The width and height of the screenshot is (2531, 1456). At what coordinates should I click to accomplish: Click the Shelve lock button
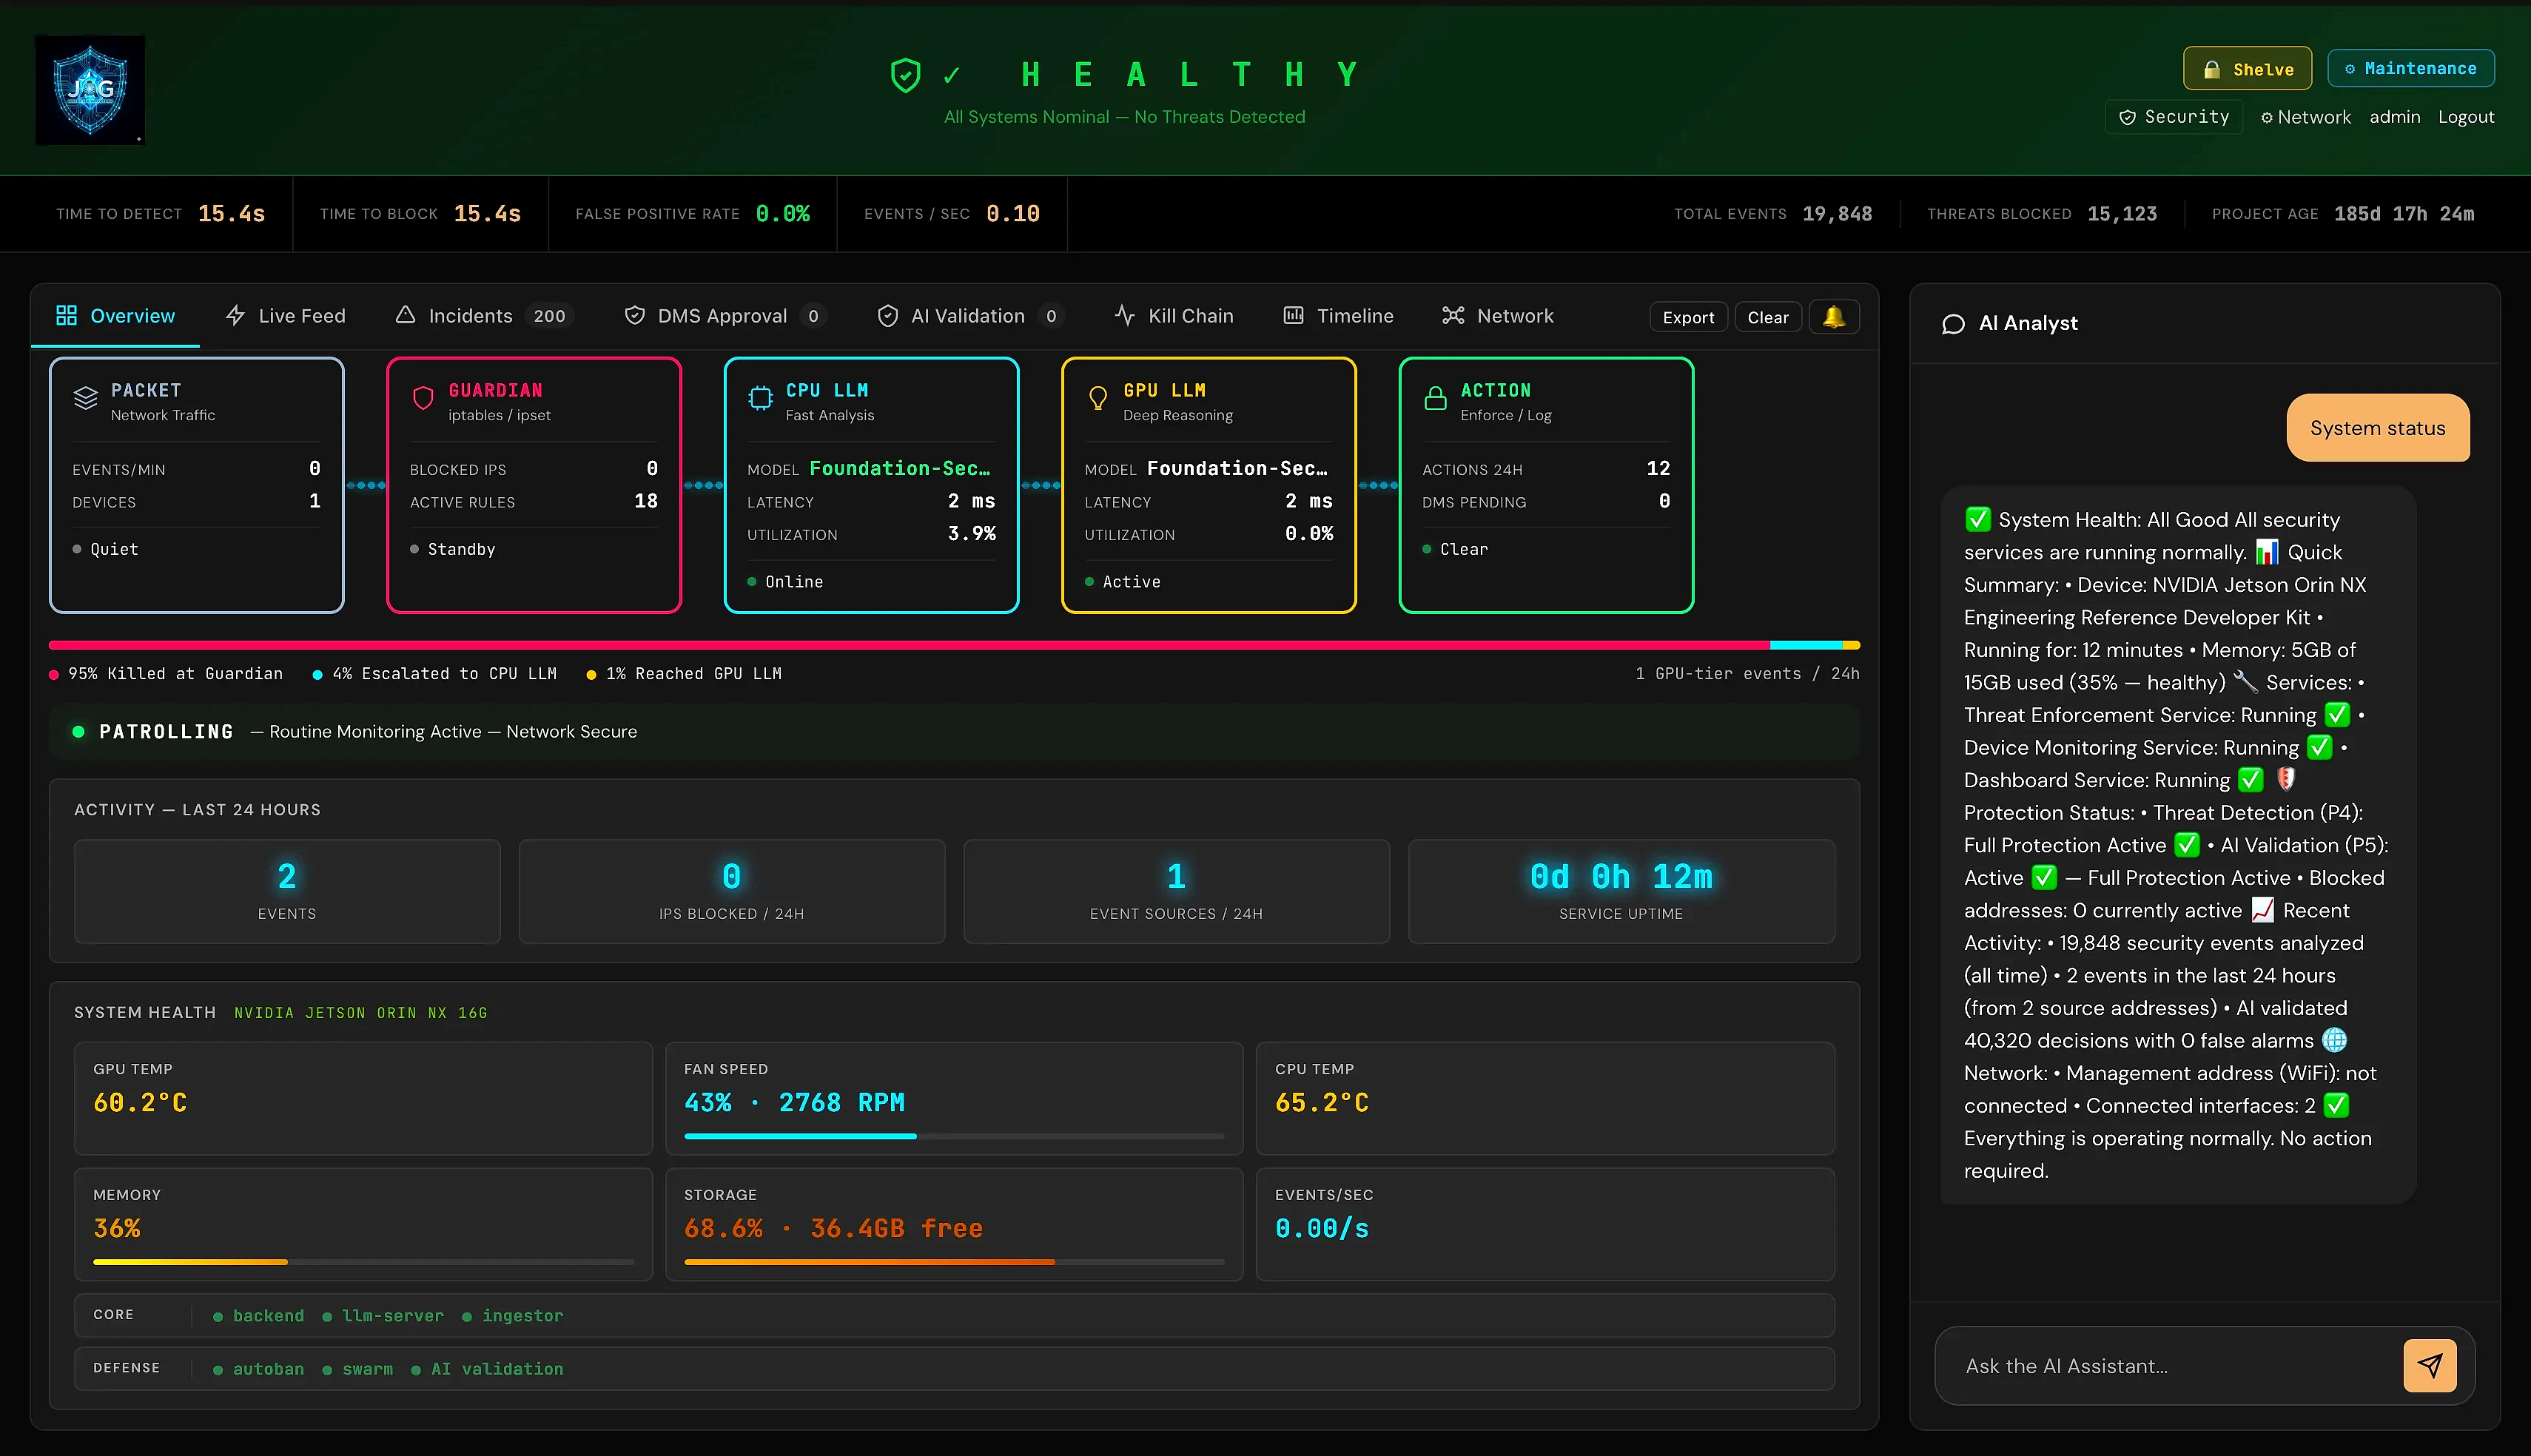pyautogui.click(x=2247, y=69)
